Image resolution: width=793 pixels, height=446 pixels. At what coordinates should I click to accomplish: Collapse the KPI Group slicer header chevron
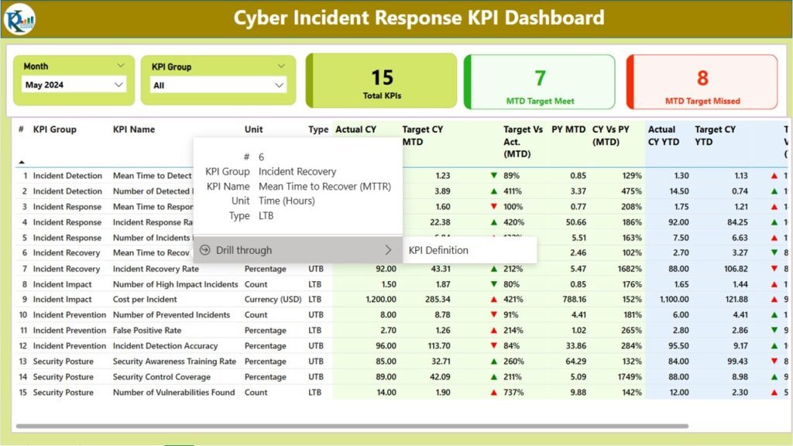(281, 66)
